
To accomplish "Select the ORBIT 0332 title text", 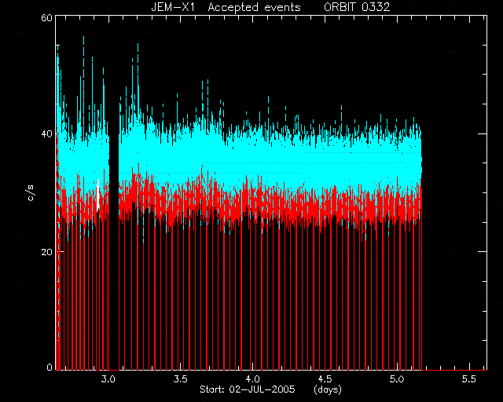I will (x=357, y=7).
